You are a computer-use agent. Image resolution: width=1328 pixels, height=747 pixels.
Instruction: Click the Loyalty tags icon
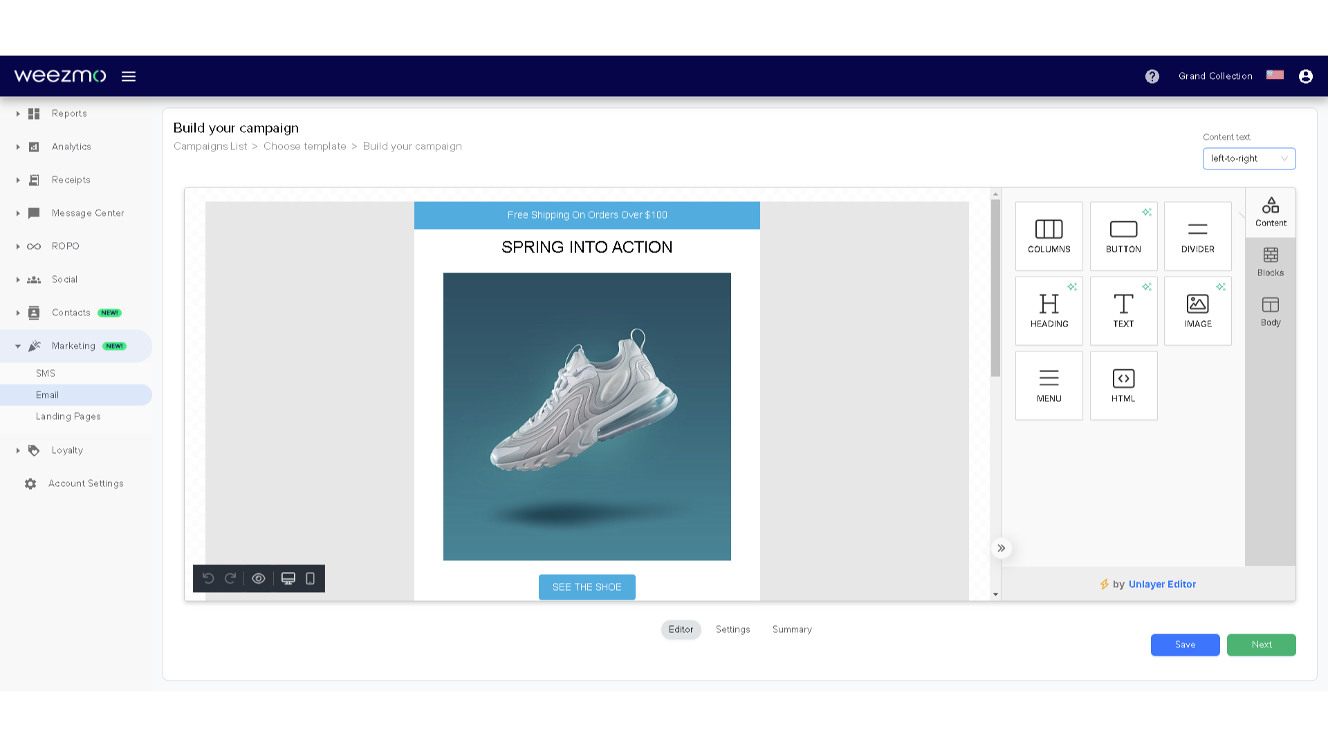pos(34,450)
